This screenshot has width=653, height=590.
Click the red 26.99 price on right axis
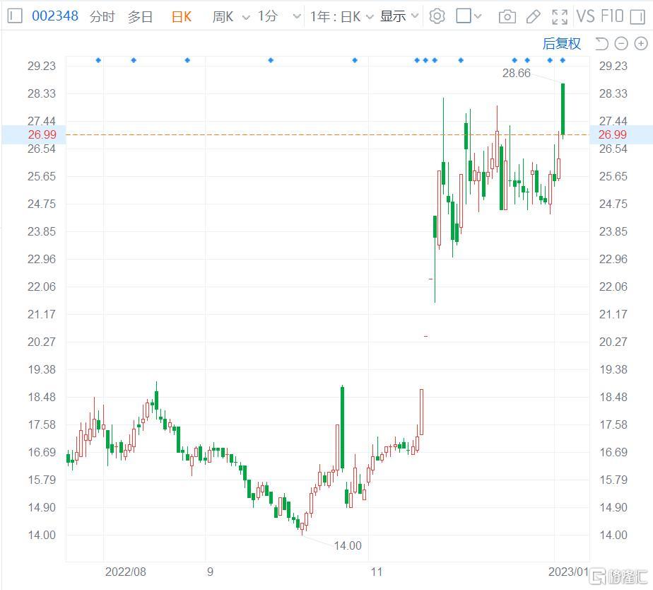(x=612, y=134)
